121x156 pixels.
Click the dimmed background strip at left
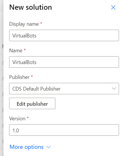pyautogui.click(x=2, y=78)
